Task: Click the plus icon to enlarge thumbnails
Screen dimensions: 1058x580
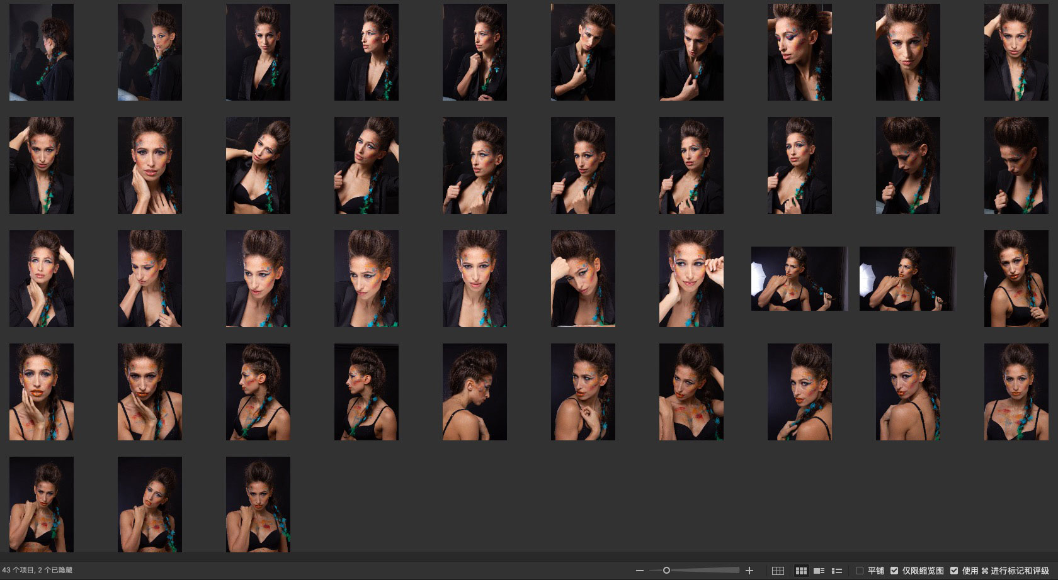Action: (749, 571)
